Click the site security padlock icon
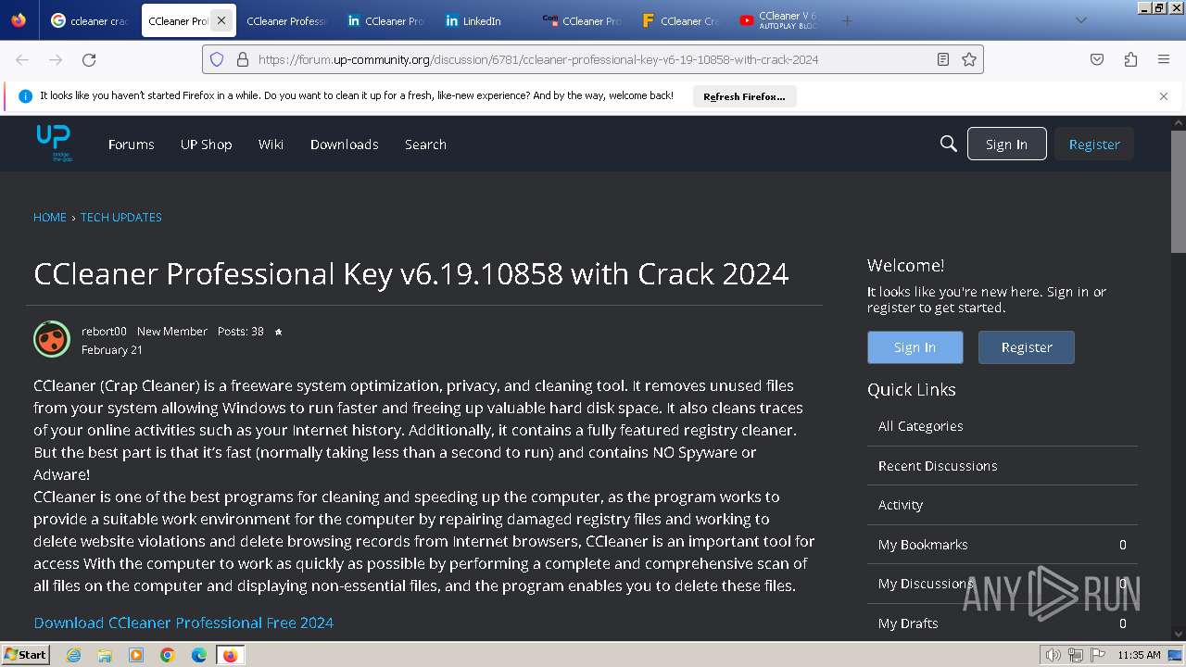This screenshot has height=667, width=1186. point(243,59)
